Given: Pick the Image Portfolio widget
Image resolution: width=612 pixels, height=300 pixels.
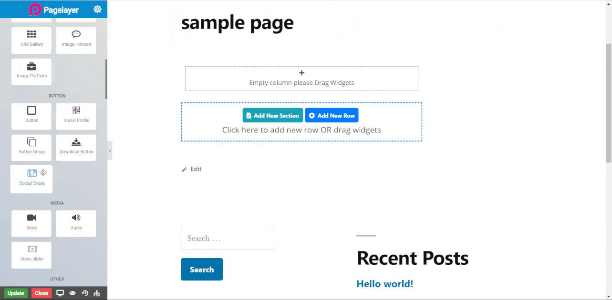Looking at the screenshot, I should (x=31, y=71).
